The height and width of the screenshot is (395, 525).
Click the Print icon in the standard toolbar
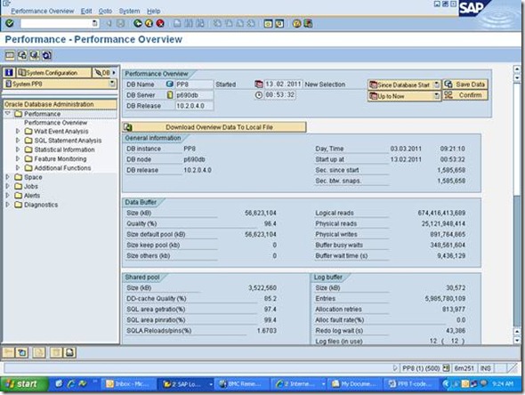[x=177, y=23]
